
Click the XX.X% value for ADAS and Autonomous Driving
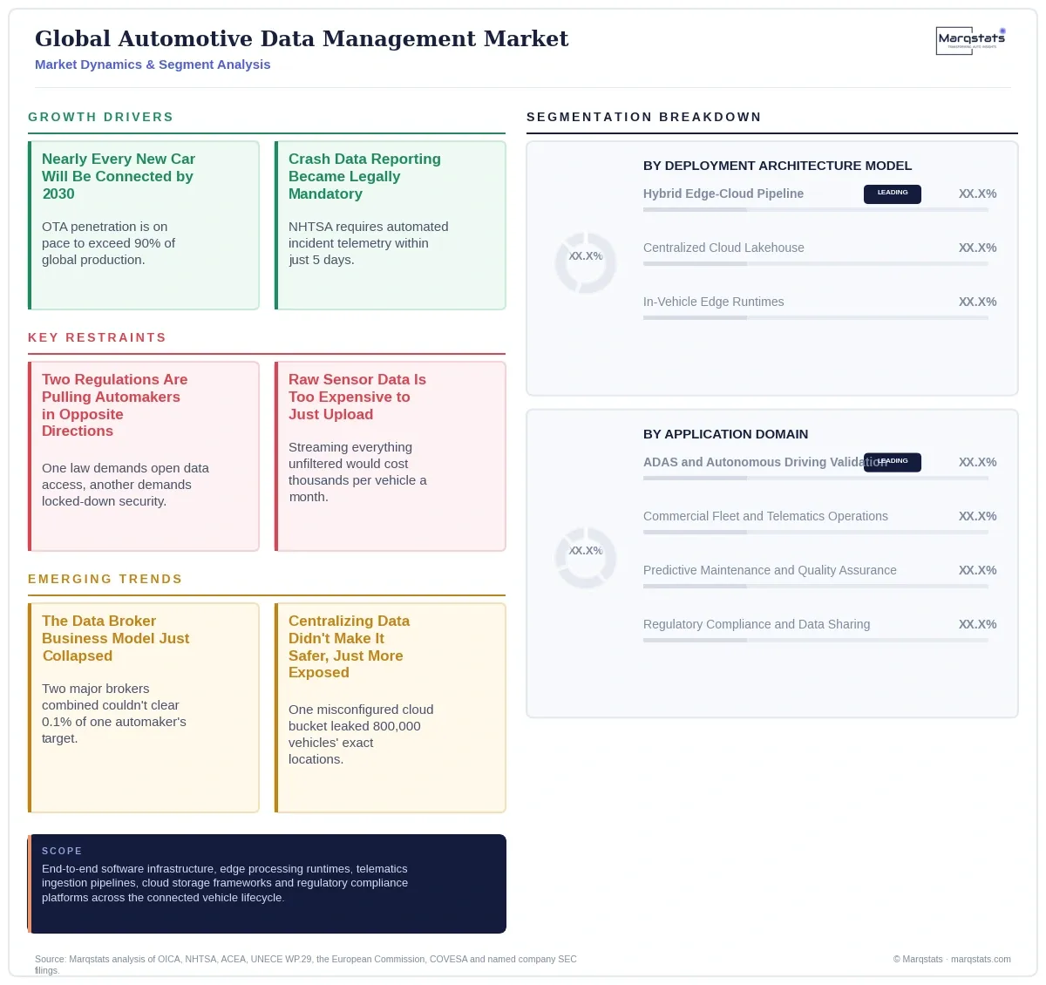tap(977, 462)
